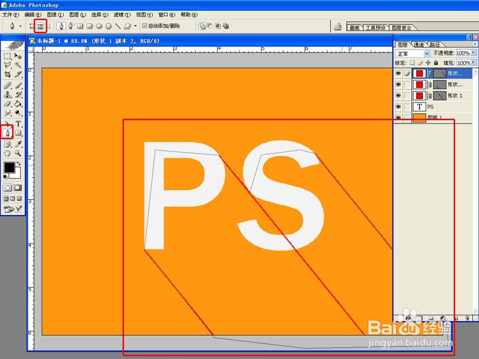This screenshot has width=479, height=359.
Task: Open geometry options arrow after Custom Shape
Action: pyautogui.click(x=136, y=26)
